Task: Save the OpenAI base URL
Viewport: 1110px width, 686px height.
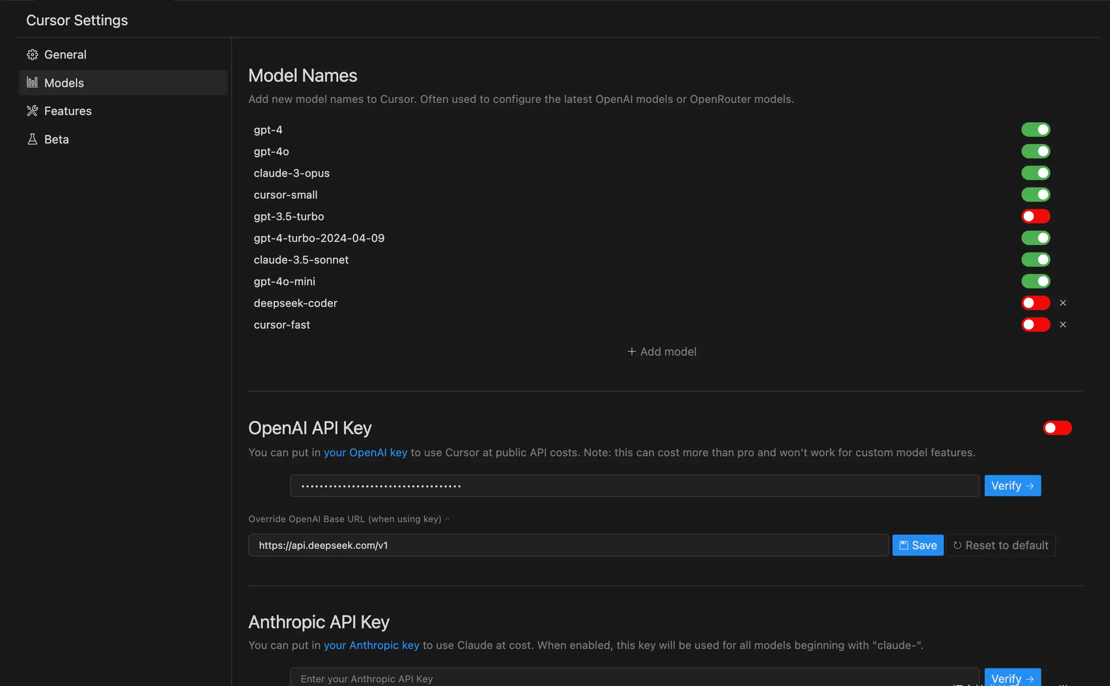Action: pos(918,545)
